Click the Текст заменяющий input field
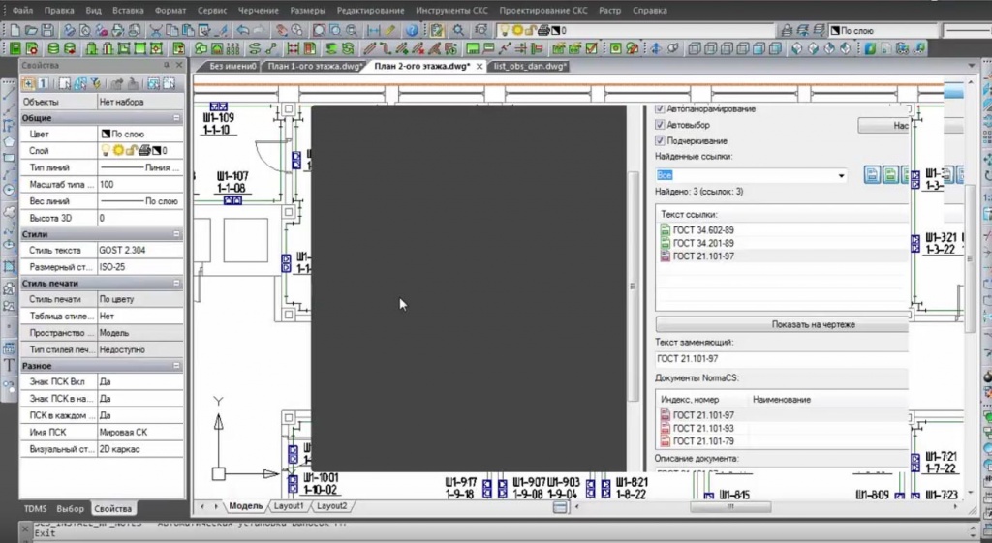This screenshot has height=543, width=992. 782,358
